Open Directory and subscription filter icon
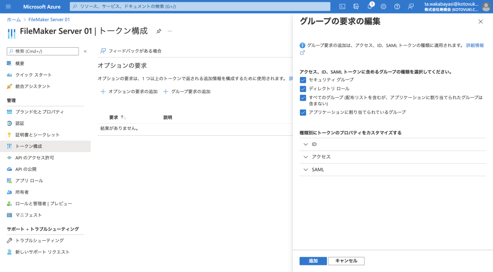Screen dimensions: 493x272 [356, 6]
